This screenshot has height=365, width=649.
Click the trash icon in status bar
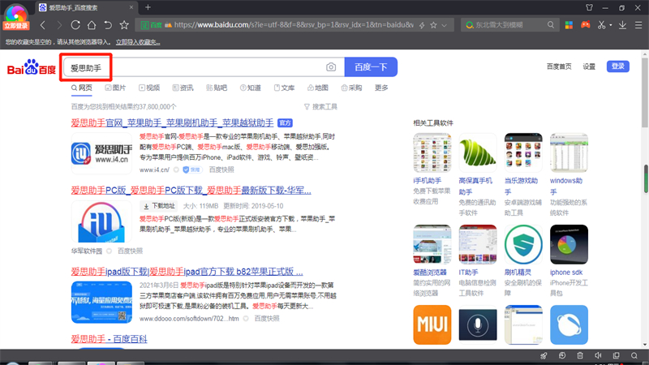[580, 355]
